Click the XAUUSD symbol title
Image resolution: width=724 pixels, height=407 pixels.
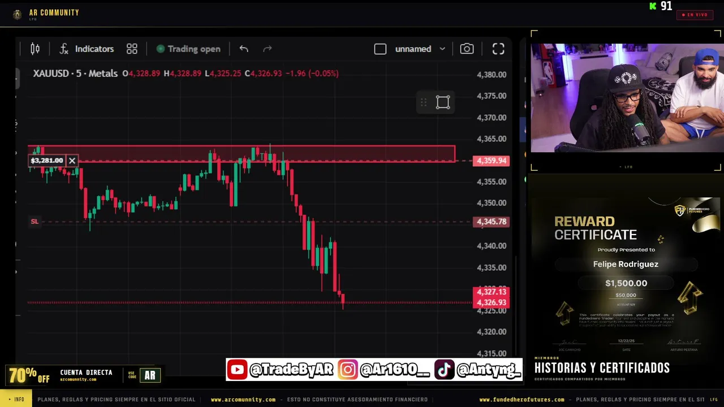(x=75, y=73)
